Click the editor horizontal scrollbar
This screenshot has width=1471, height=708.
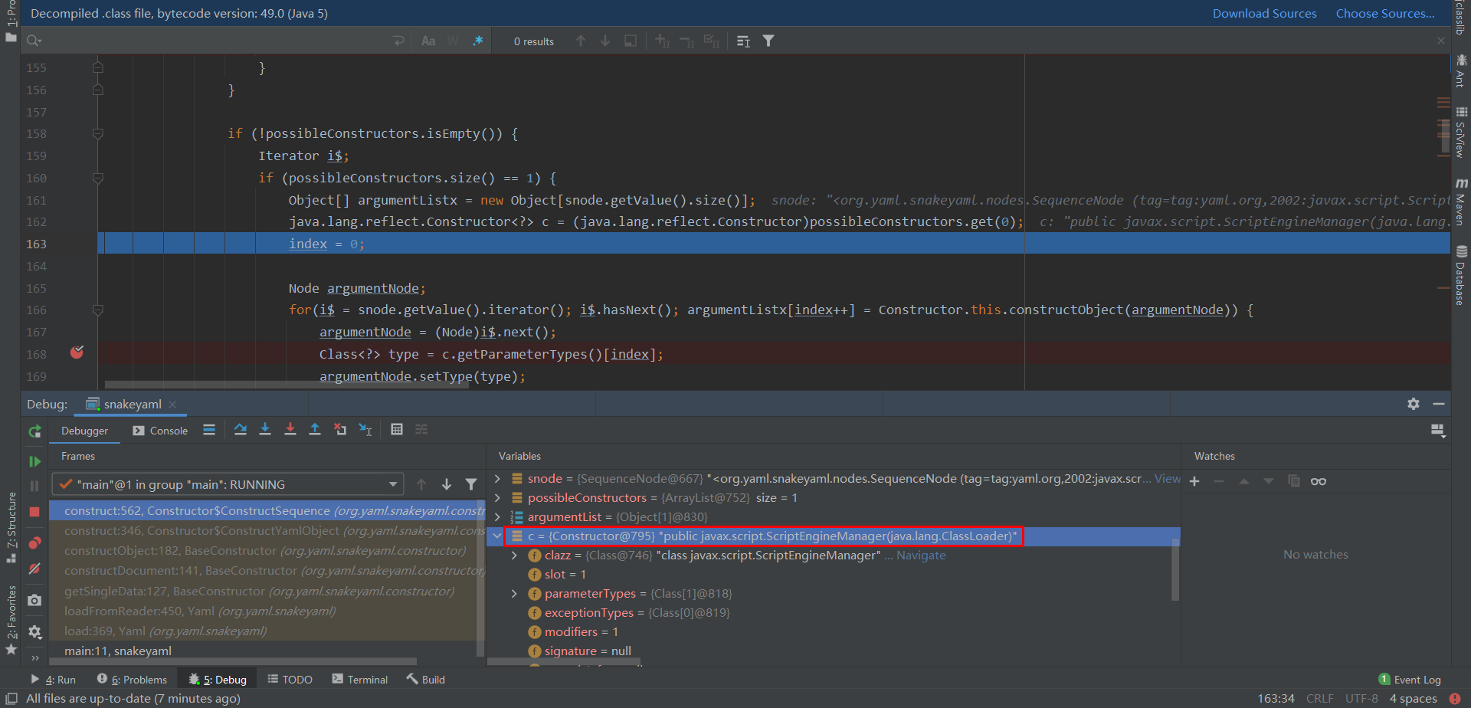click(x=287, y=385)
